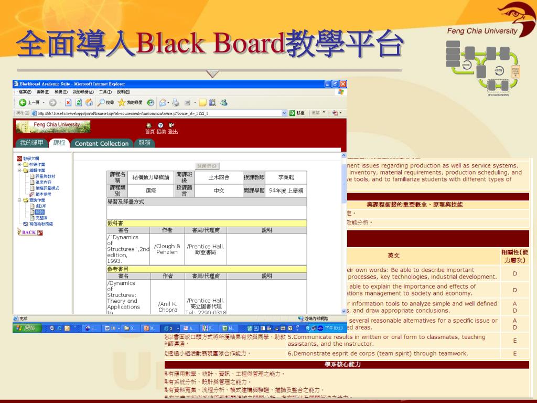Click the 李秉乾 instructor cell
537x403 pixels.
(286, 177)
